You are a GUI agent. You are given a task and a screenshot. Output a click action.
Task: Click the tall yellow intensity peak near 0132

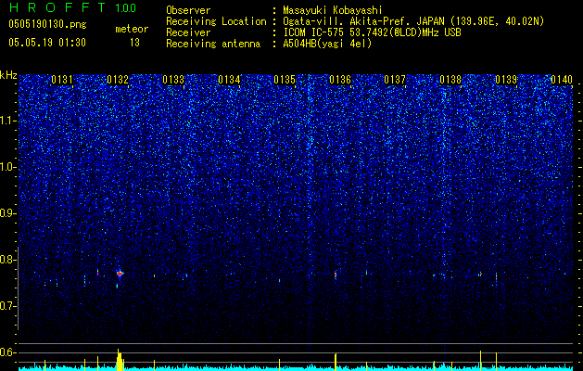pos(120,360)
